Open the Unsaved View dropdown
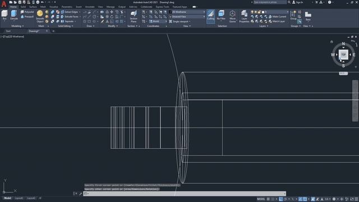 click(x=187, y=17)
